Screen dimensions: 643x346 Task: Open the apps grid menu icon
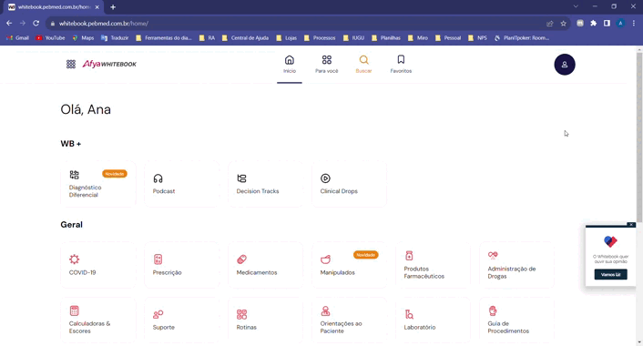[x=71, y=64]
